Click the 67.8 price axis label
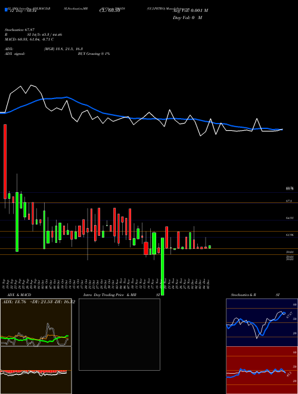 point(288,201)
